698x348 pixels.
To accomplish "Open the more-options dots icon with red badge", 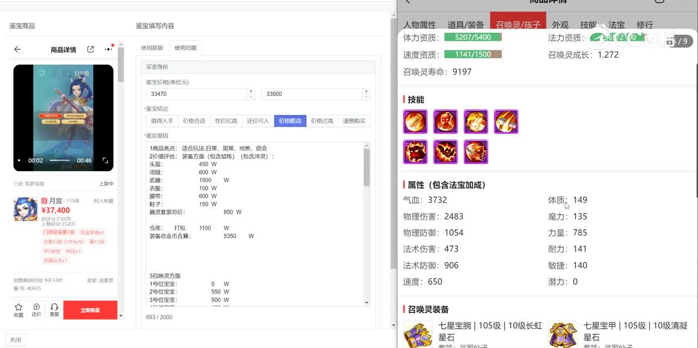I will coord(109,49).
